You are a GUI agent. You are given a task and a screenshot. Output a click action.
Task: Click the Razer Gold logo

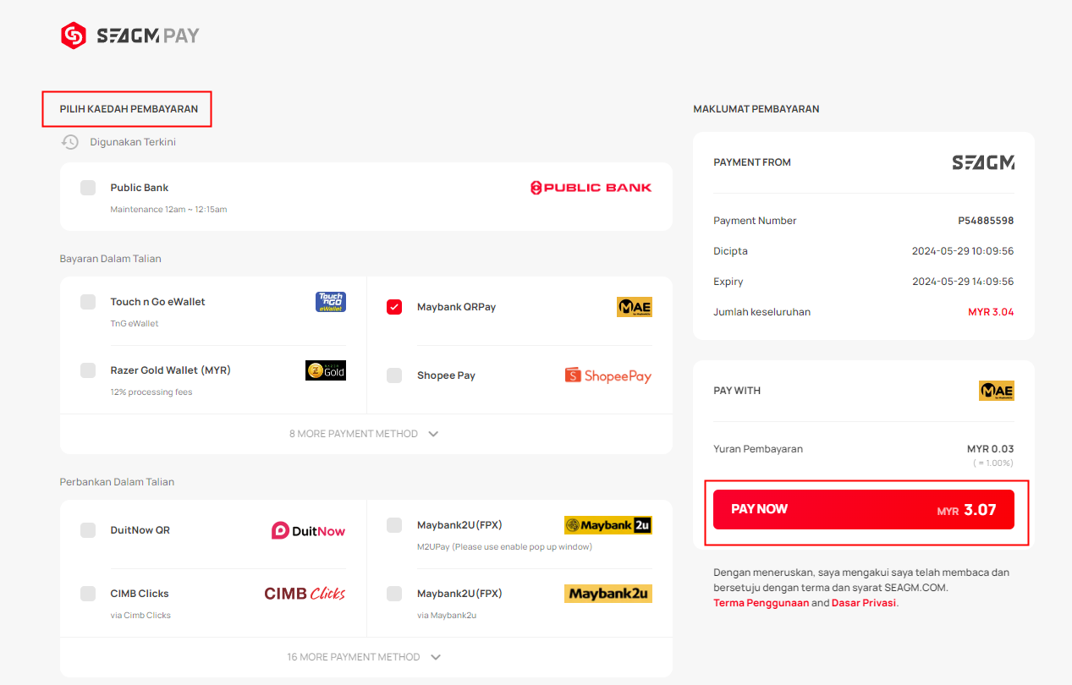point(326,370)
